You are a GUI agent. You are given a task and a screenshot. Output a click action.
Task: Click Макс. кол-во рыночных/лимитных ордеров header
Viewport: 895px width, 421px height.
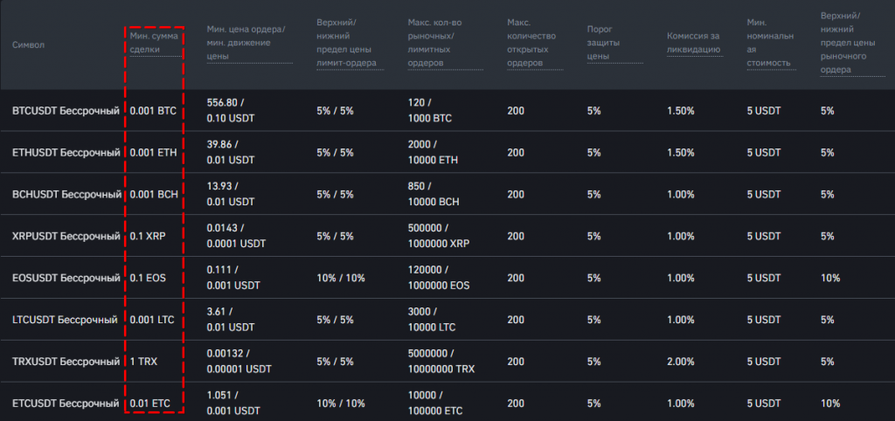[x=444, y=42]
